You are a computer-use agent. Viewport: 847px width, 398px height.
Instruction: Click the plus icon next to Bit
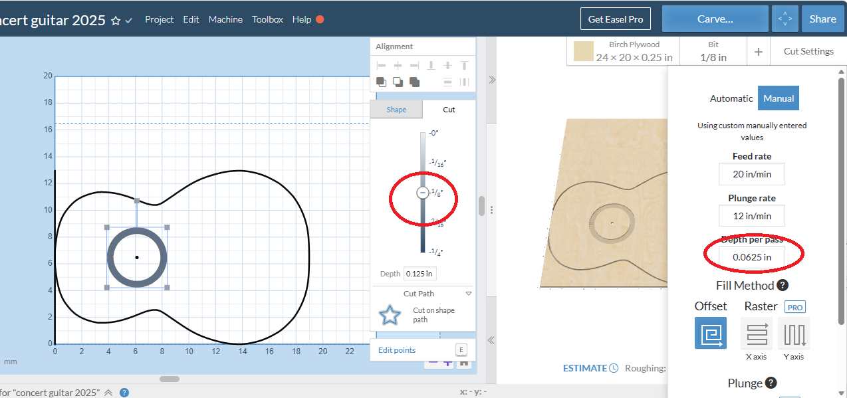coord(758,51)
